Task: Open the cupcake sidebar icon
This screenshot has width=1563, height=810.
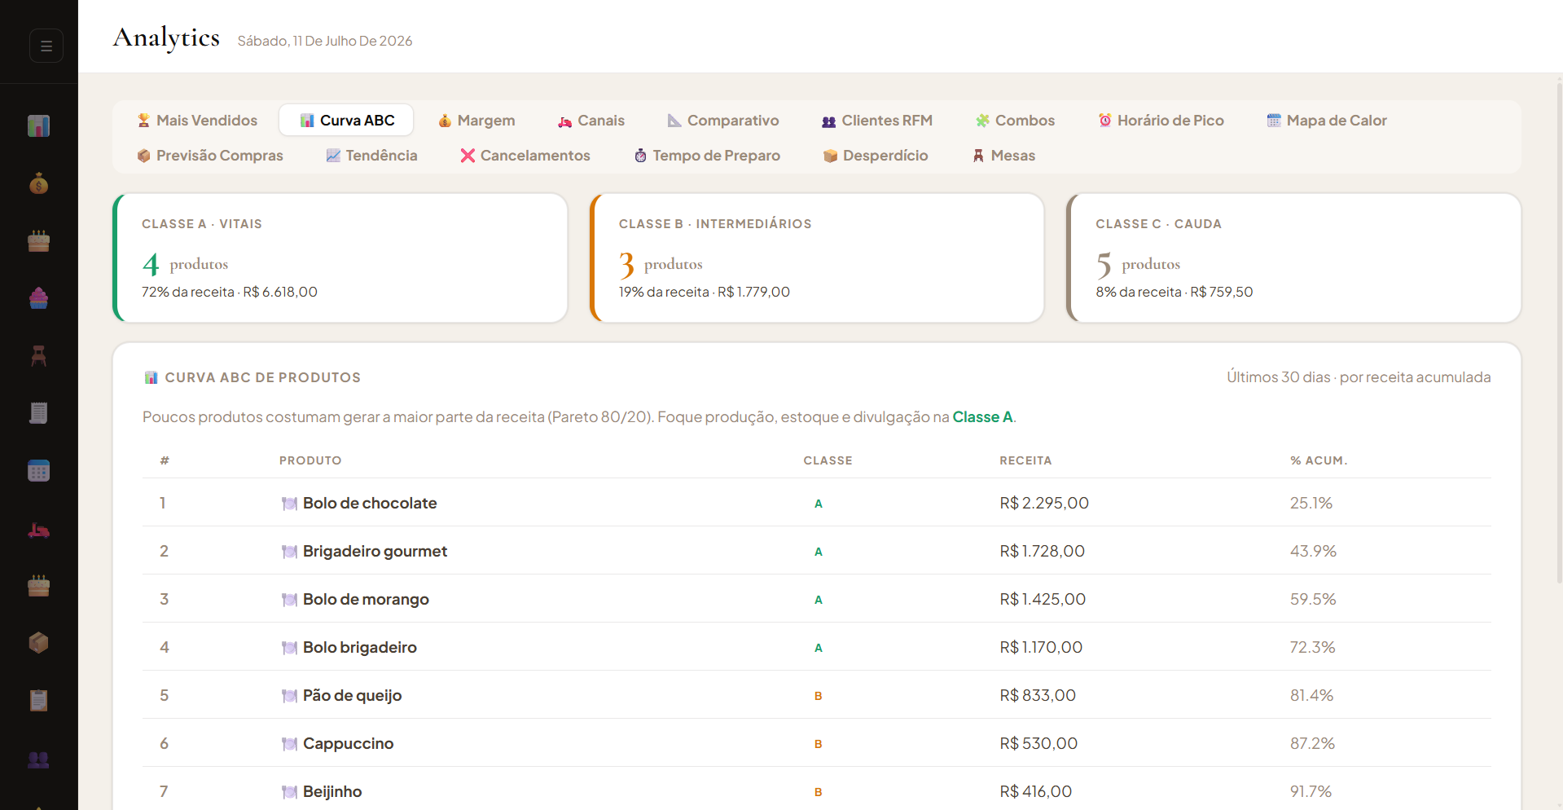Action: click(38, 299)
